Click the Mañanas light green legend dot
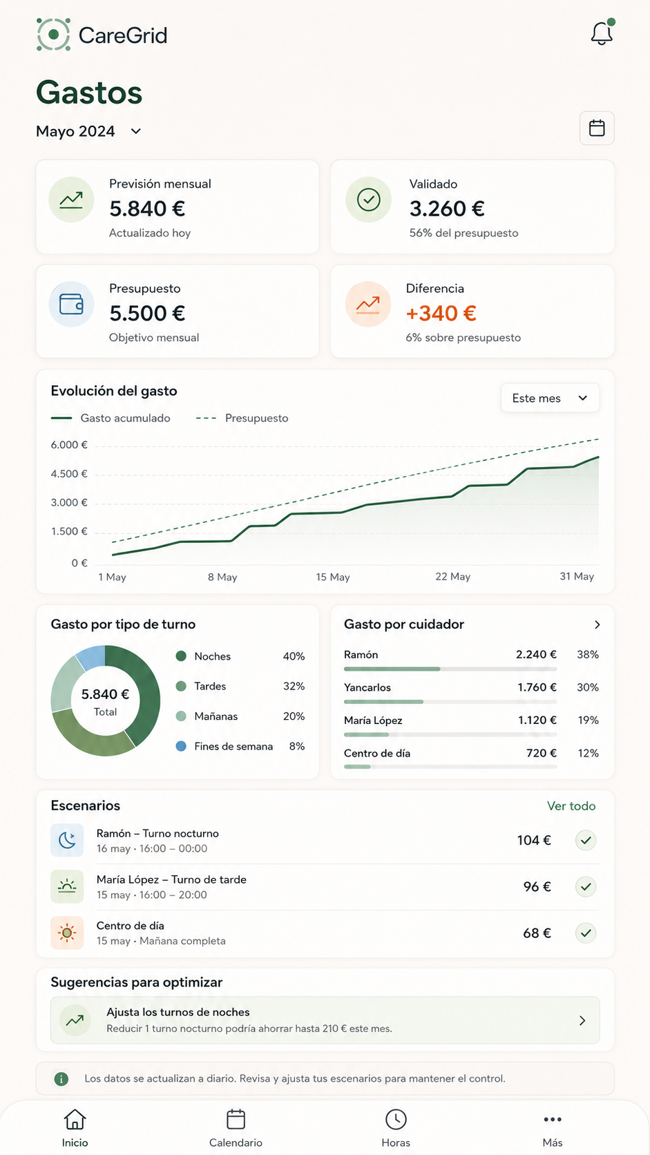Viewport: 650px width, 1155px height. pyautogui.click(x=181, y=716)
